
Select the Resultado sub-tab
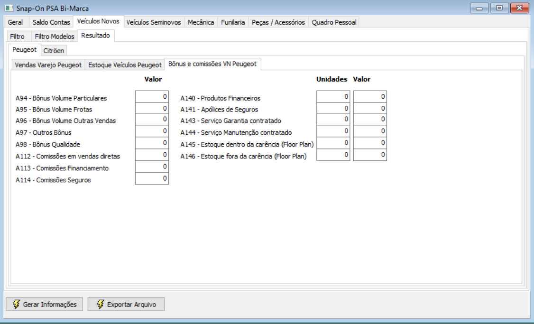[x=96, y=36]
